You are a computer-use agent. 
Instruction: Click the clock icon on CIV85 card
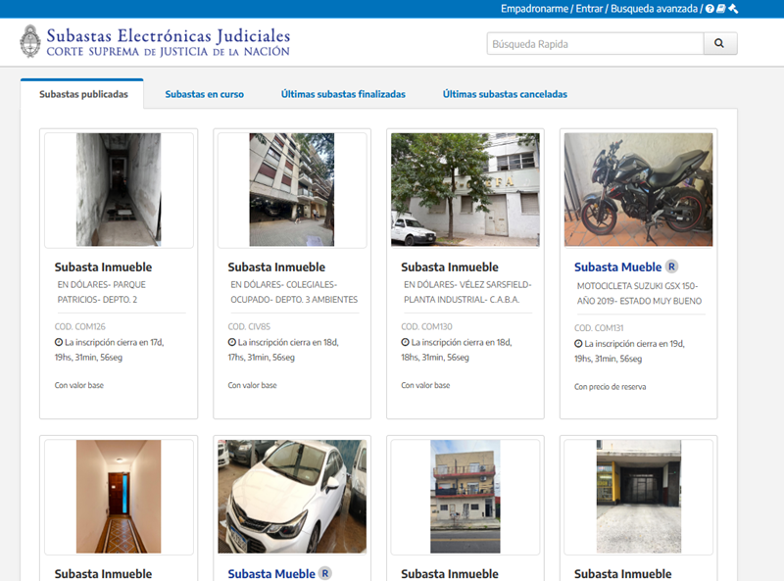coord(232,343)
